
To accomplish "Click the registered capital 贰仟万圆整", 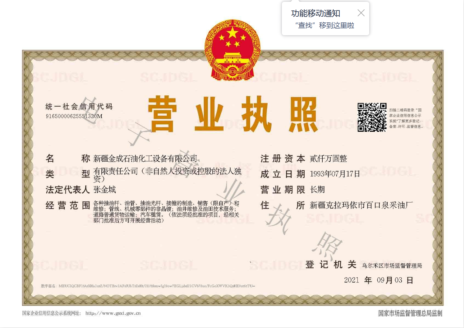I will point(328,159).
